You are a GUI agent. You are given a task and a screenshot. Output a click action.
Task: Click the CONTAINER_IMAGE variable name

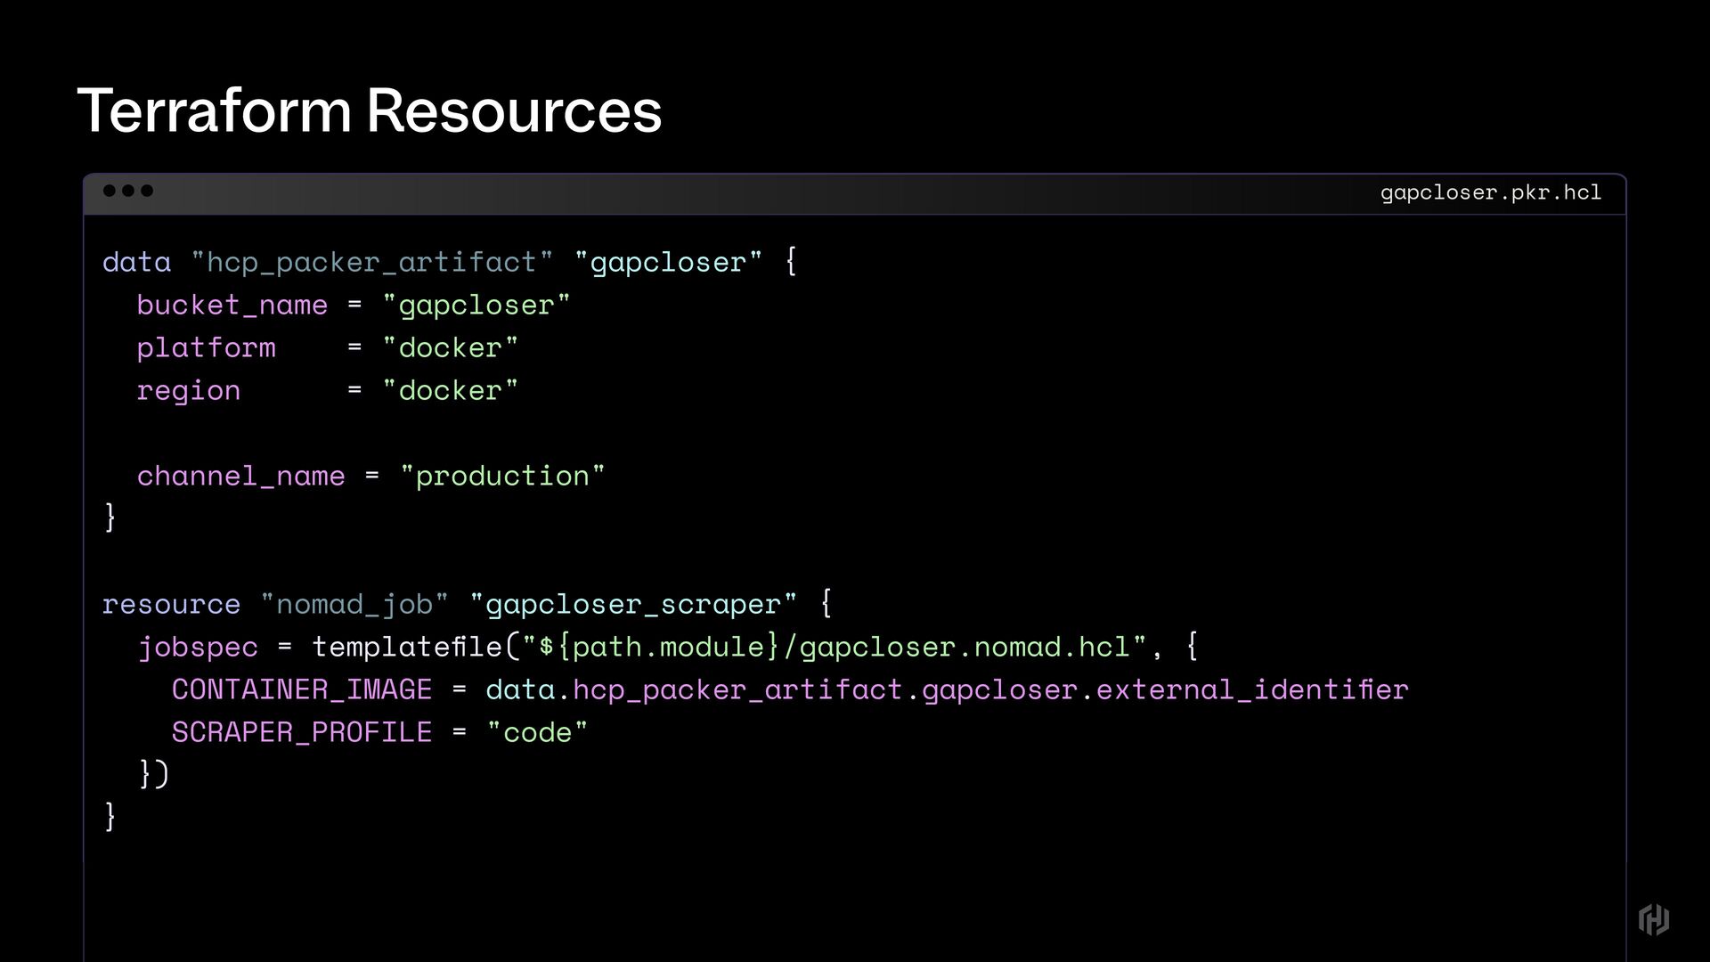(x=302, y=689)
